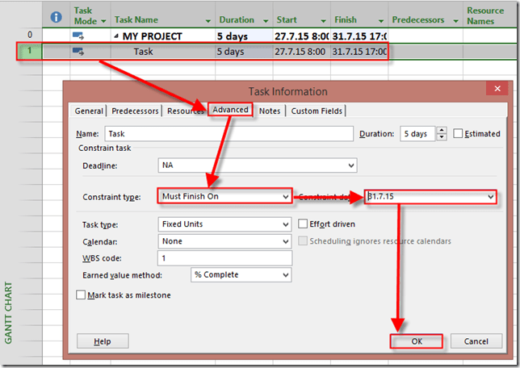Expand the Constraint date picker
The width and height of the screenshot is (520, 368).
coord(489,196)
